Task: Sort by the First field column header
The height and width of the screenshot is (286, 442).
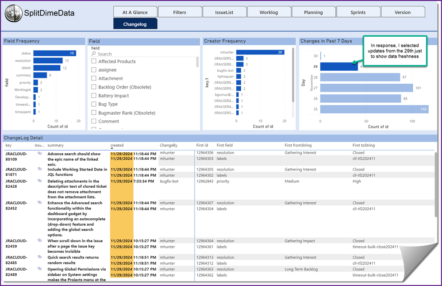Action: (x=224, y=145)
